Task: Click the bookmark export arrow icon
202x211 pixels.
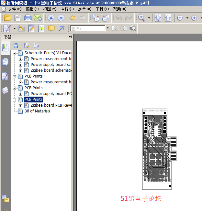Action: (x=36, y=45)
